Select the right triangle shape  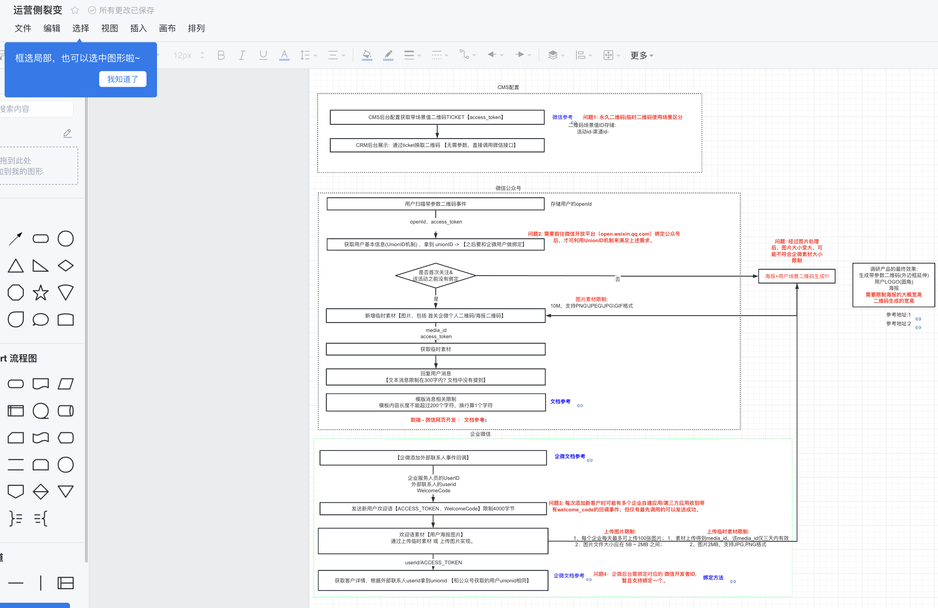[41, 266]
